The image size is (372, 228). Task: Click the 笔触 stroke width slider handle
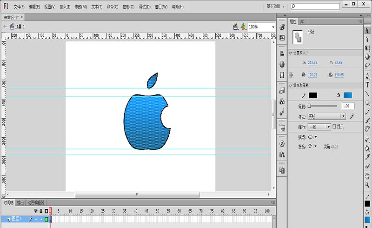pyautogui.click(x=309, y=106)
